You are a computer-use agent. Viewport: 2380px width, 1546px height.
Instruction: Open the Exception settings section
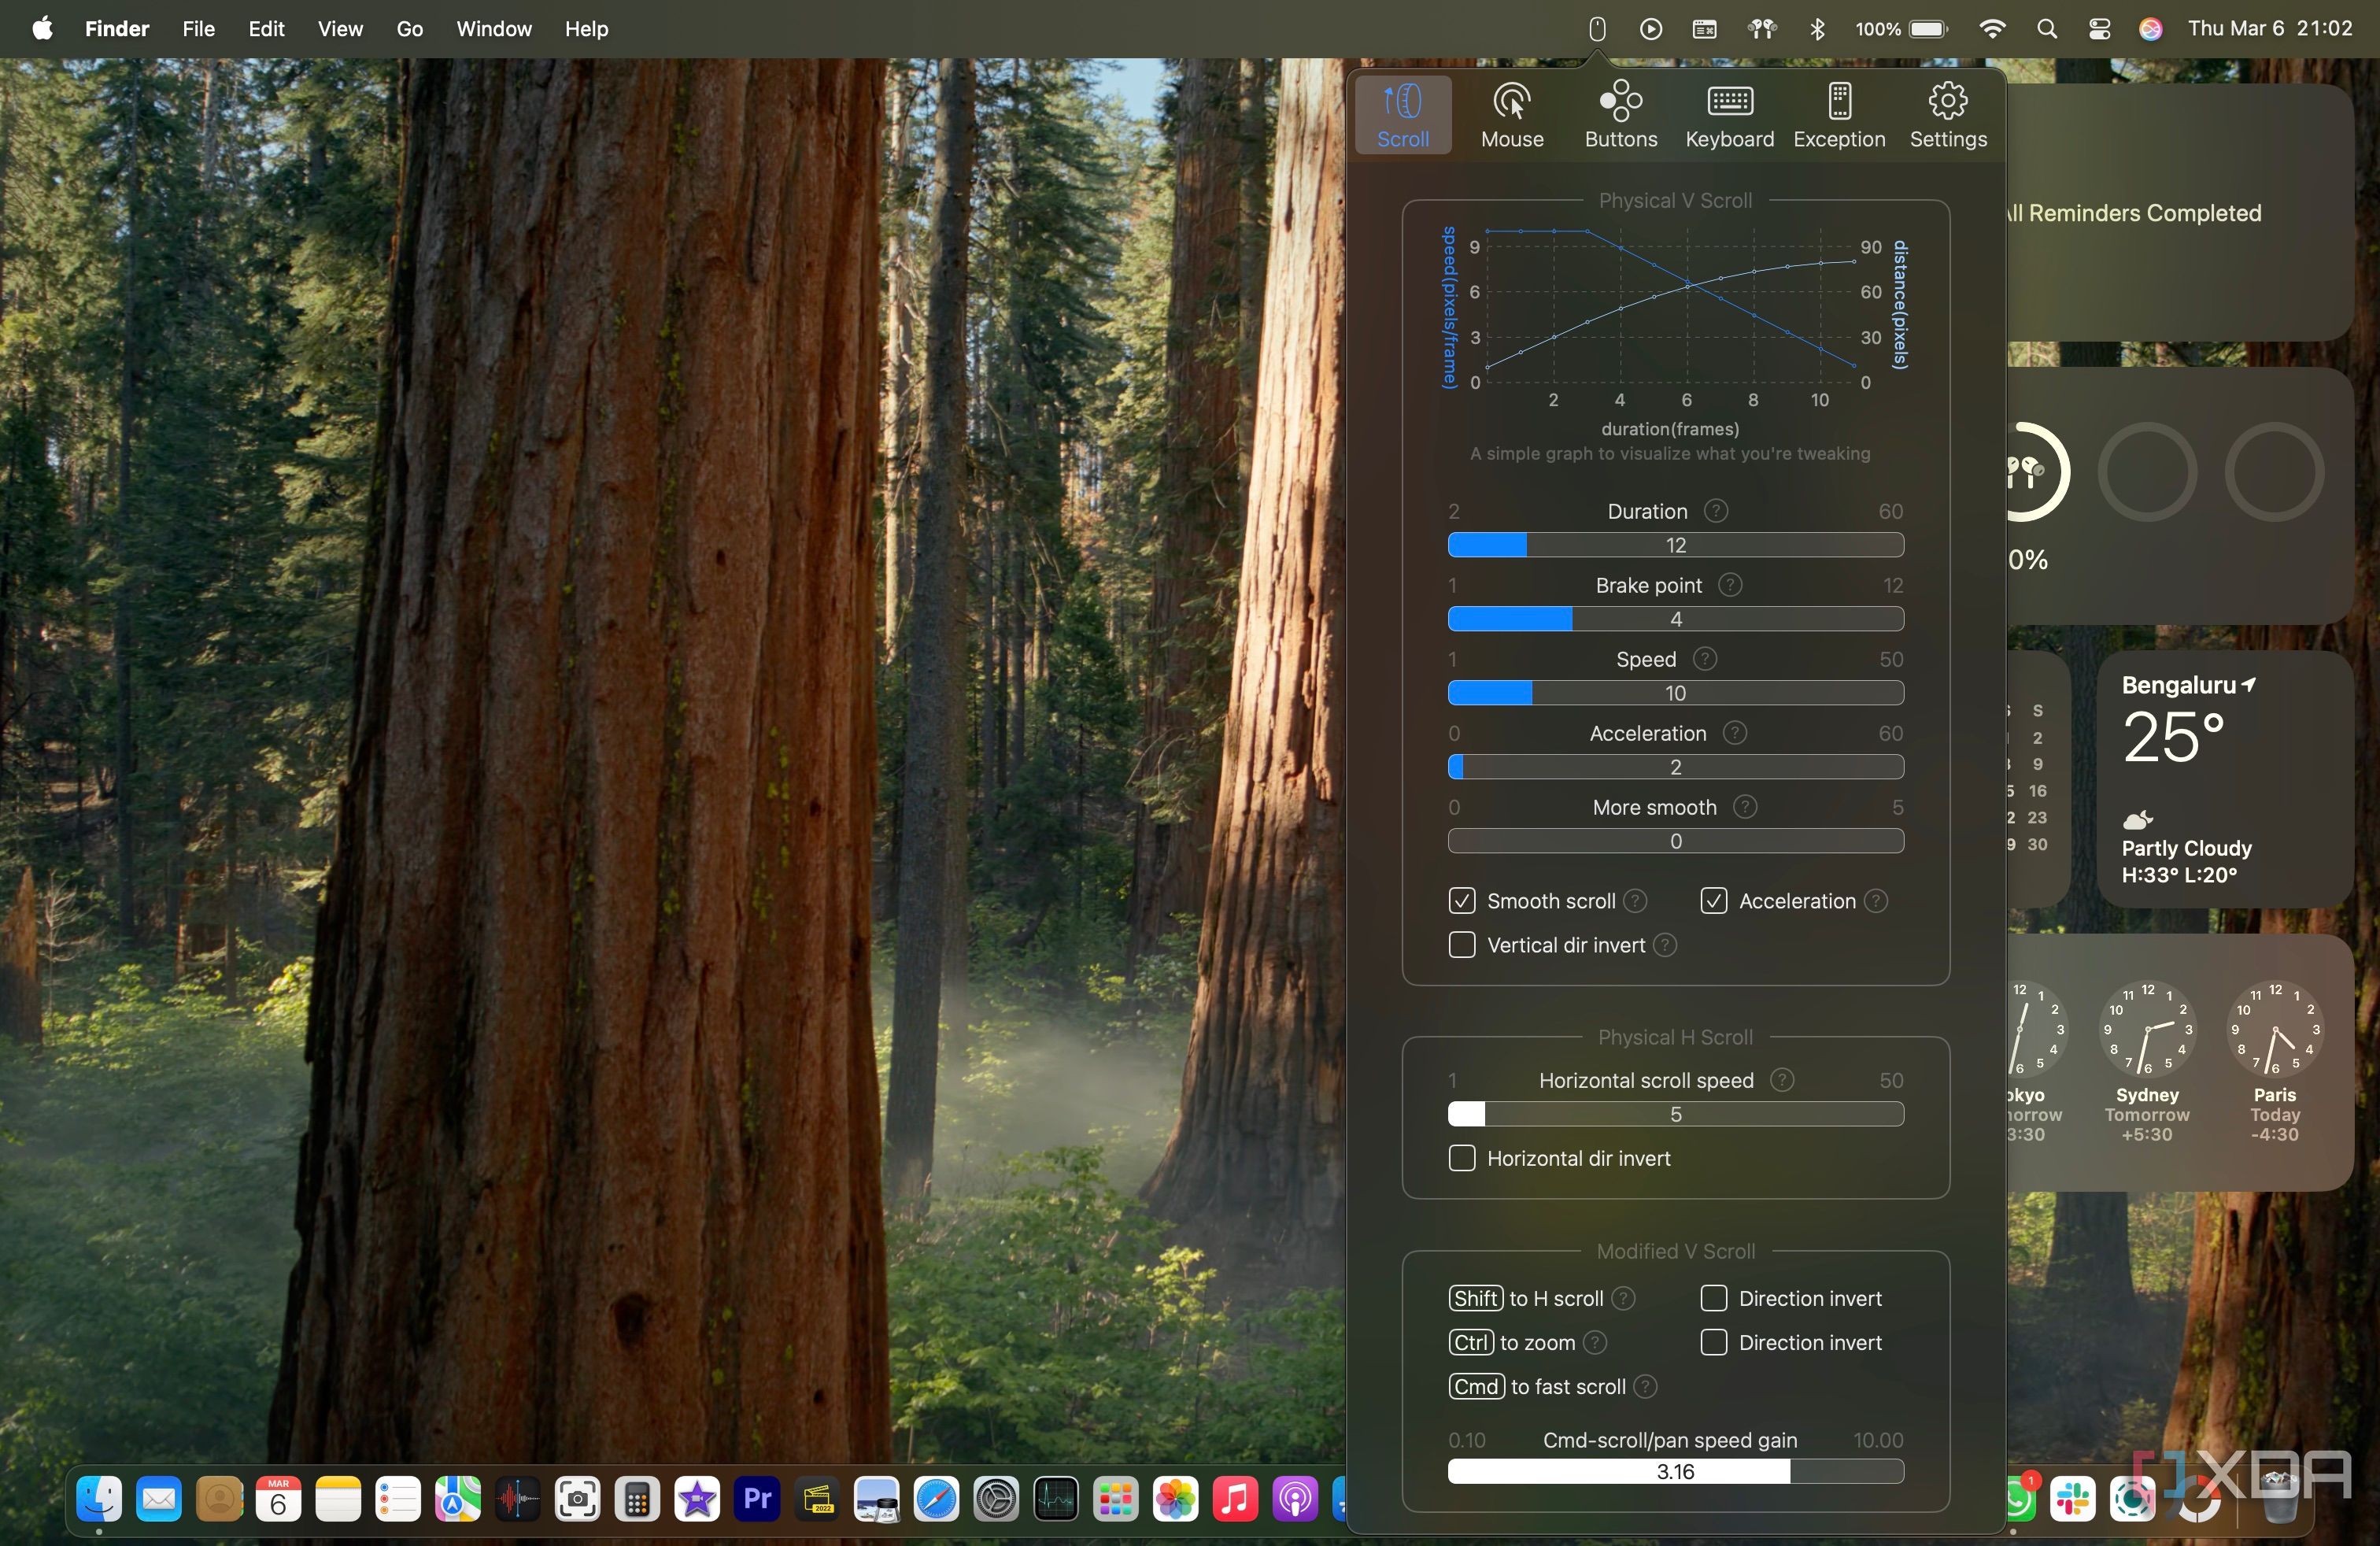(x=1839, y=114)
